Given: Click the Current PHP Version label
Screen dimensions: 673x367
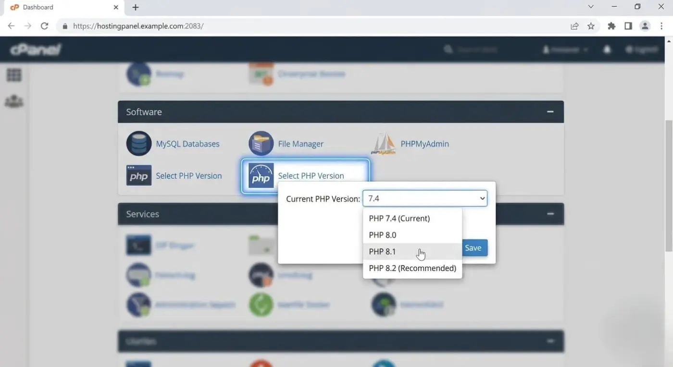Looking at the screenshot, I should [323, 199].
